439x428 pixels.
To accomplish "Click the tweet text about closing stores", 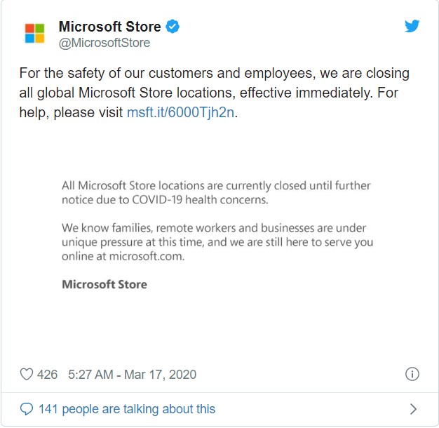I will [x=215, y=93].
